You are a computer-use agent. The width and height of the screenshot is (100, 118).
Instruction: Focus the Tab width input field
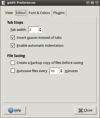pyautogui.click(x=34, y=30)
